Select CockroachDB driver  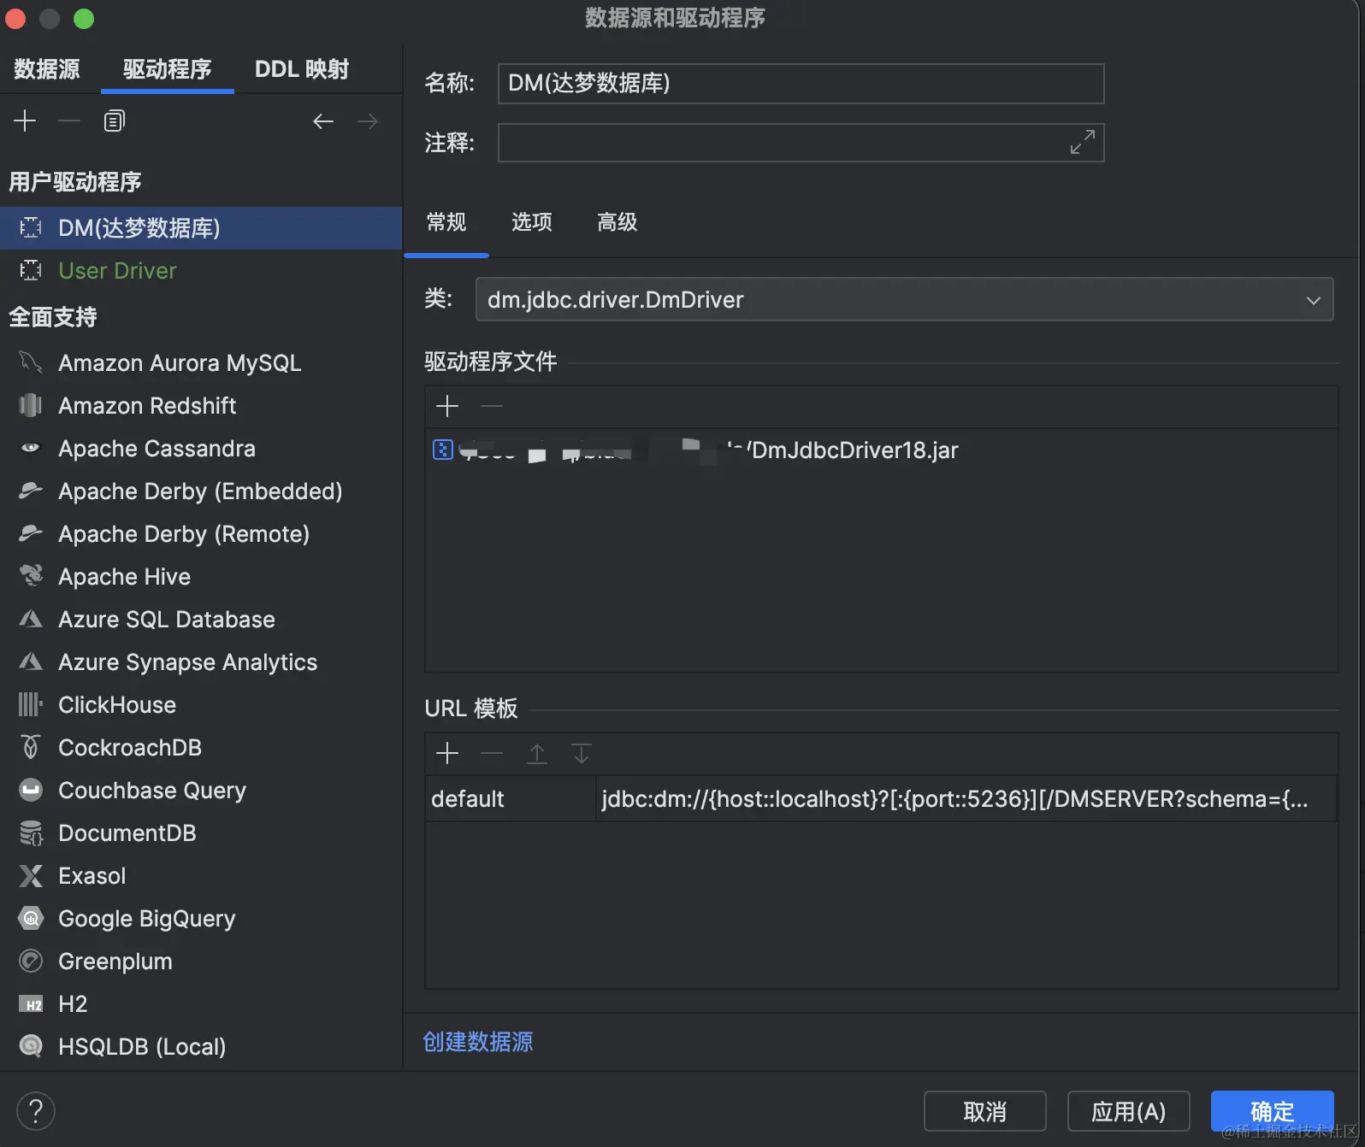pos(201,747)
